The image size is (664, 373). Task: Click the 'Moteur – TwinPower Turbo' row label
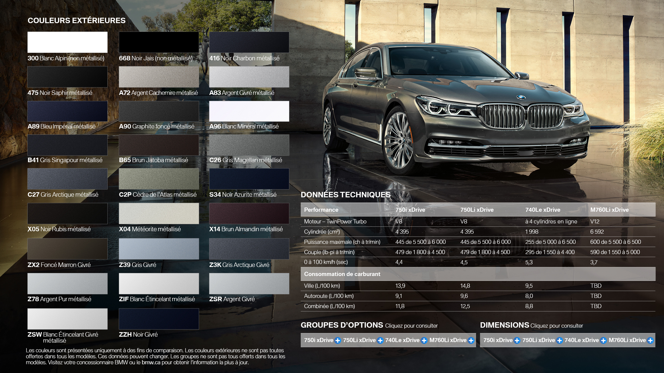(335, 222)
